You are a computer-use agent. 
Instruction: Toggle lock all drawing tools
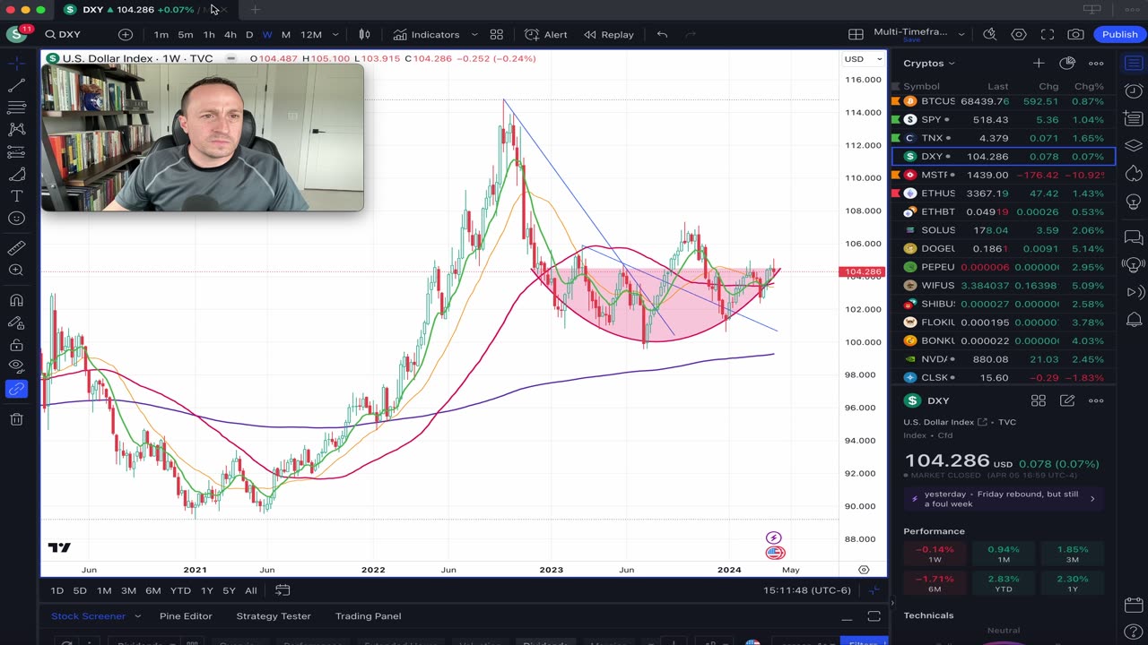pyautogui.click(x=16, y=345)
